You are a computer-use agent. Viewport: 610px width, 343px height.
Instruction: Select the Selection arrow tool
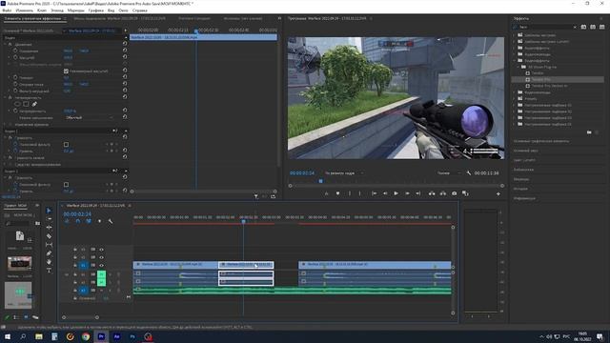click(x=49, y=211)
